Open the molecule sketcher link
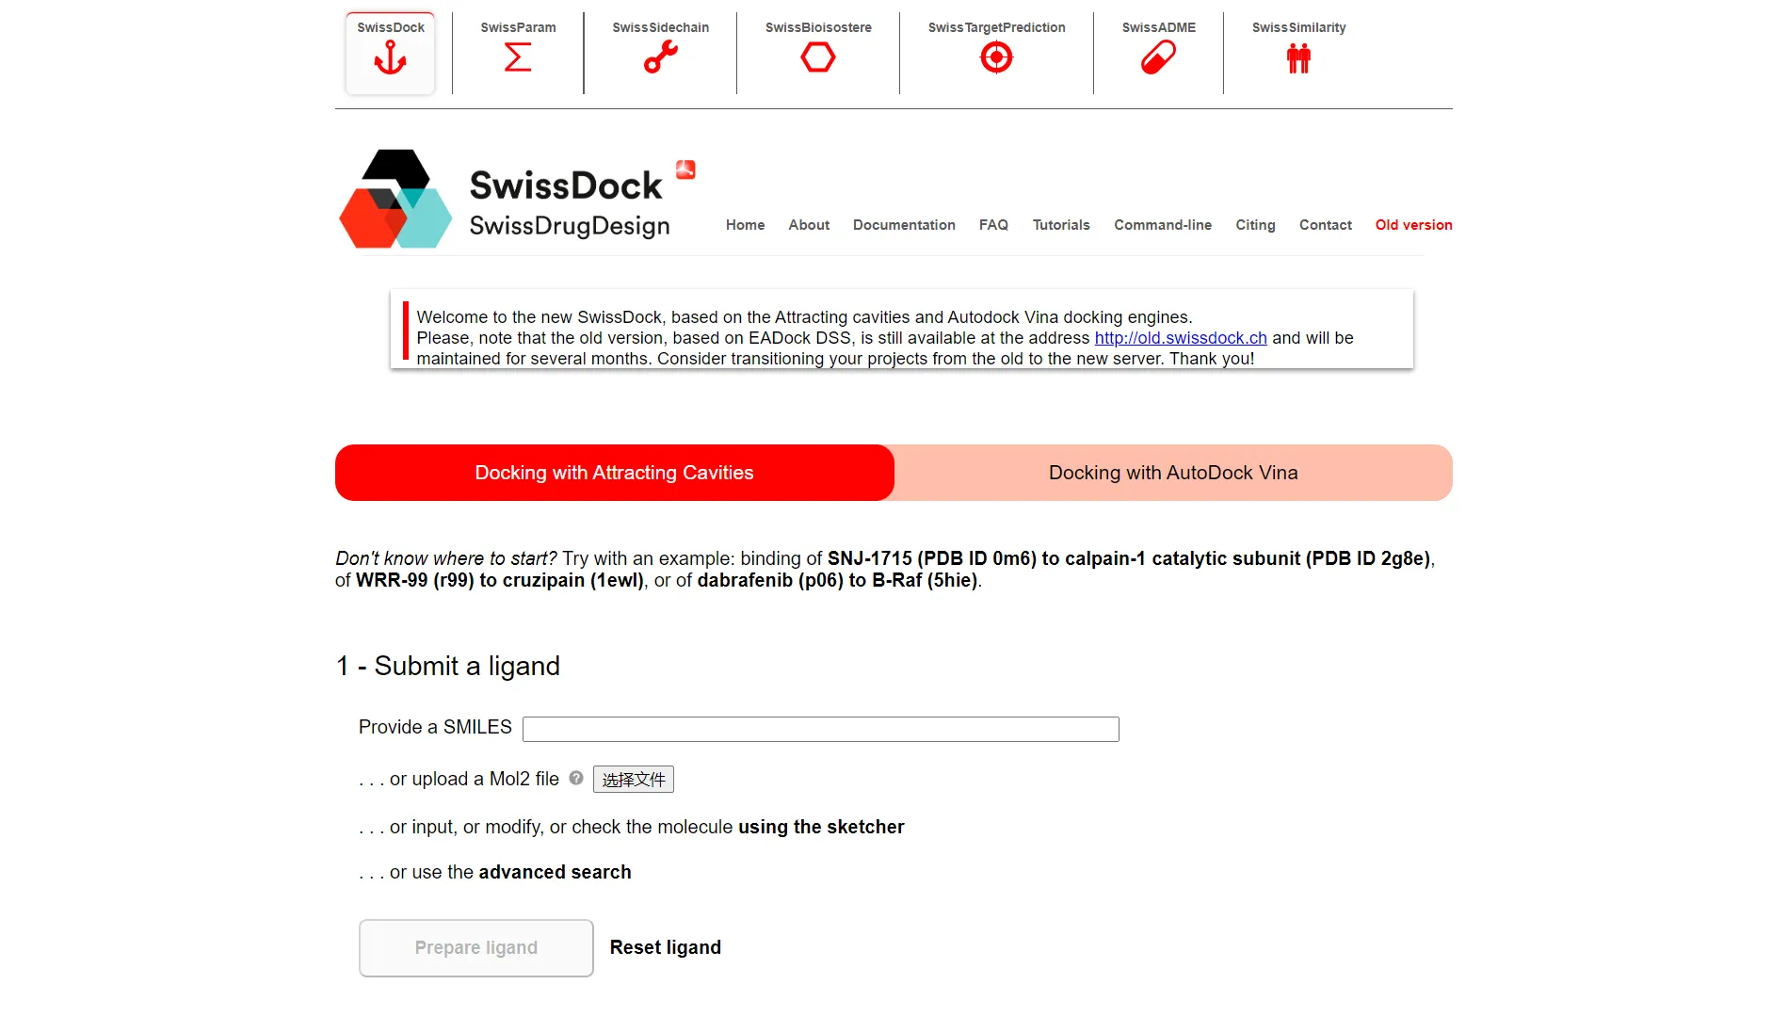 tap(820, 827)
